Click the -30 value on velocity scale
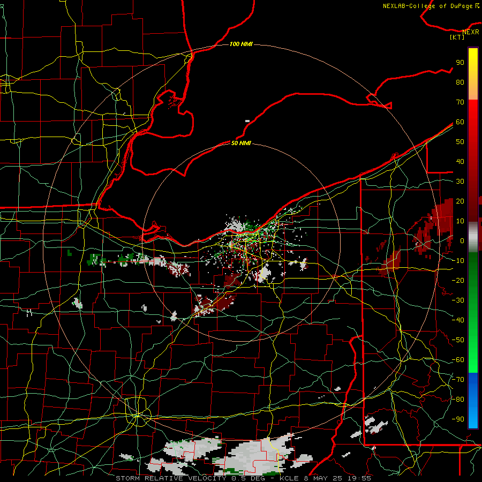482x482 pixels. (x=458, y=300)
